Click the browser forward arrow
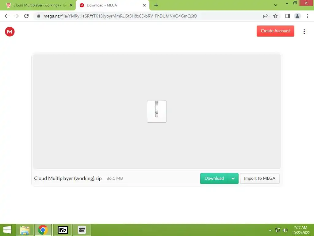This screenshot has height=236, width=314. [x=17, y=16]
